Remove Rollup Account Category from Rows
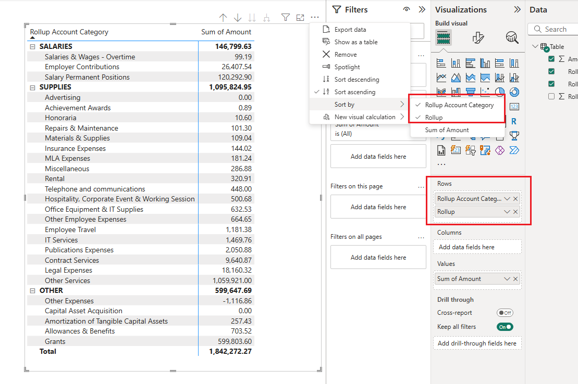The image size is (578, 384). pos(515,199)
